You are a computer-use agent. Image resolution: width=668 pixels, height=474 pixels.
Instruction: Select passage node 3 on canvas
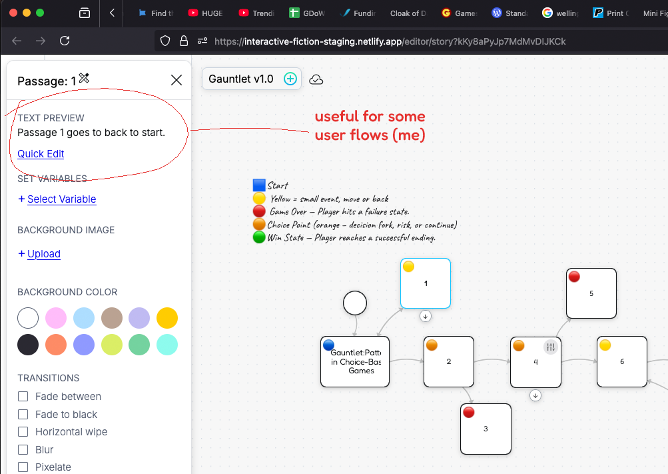486,429
